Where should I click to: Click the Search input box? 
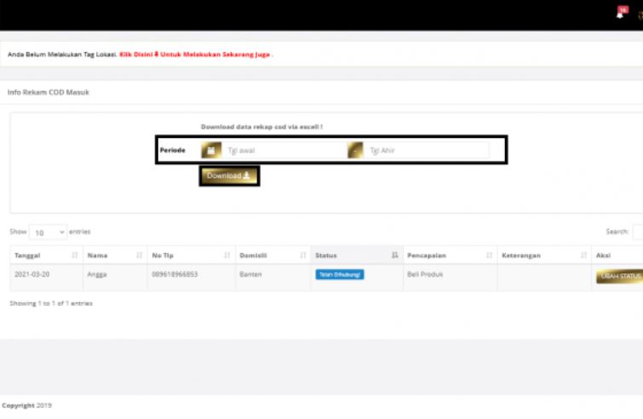[x=637, y=232]
